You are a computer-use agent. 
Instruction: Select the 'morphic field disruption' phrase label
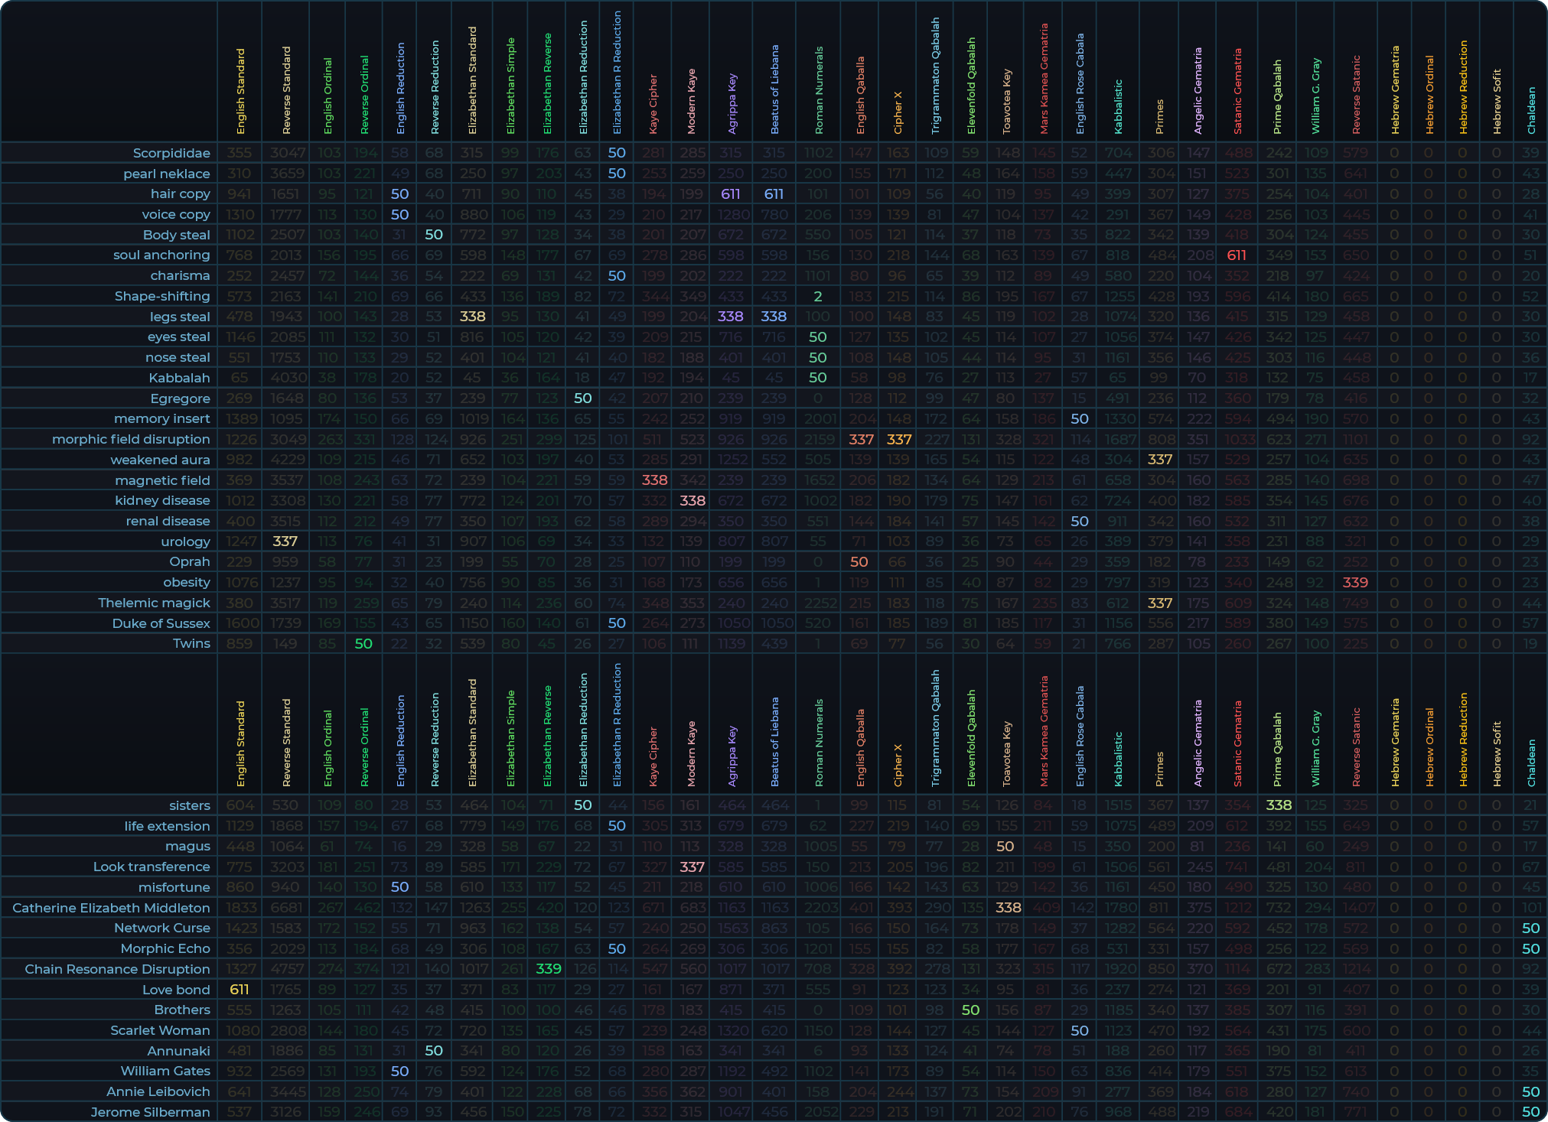[x=131, y=439]
